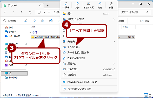Choose パスのコピー menu entry
Viewport: 153px width, 98px height.
[89, 69]
